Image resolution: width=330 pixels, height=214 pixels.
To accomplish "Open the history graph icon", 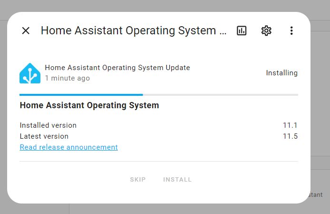I will pyautogui.click(x=242, y=31).
